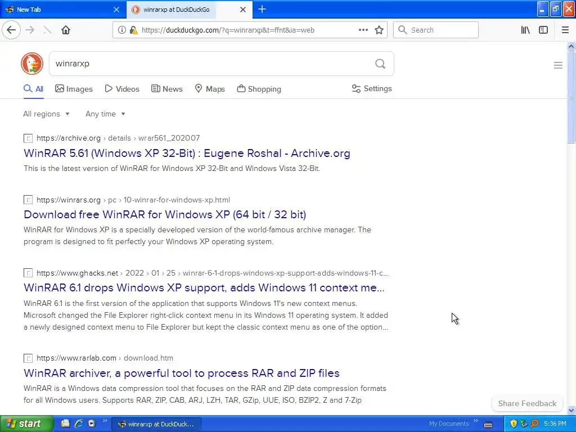Expand the Any time filter dropdown
Image resolution: width=576 pixels, height=432 pixels.
(x=105, y=114)
